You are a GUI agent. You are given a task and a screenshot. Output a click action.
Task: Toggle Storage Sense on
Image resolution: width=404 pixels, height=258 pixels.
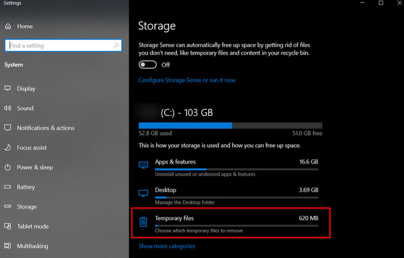148,65
